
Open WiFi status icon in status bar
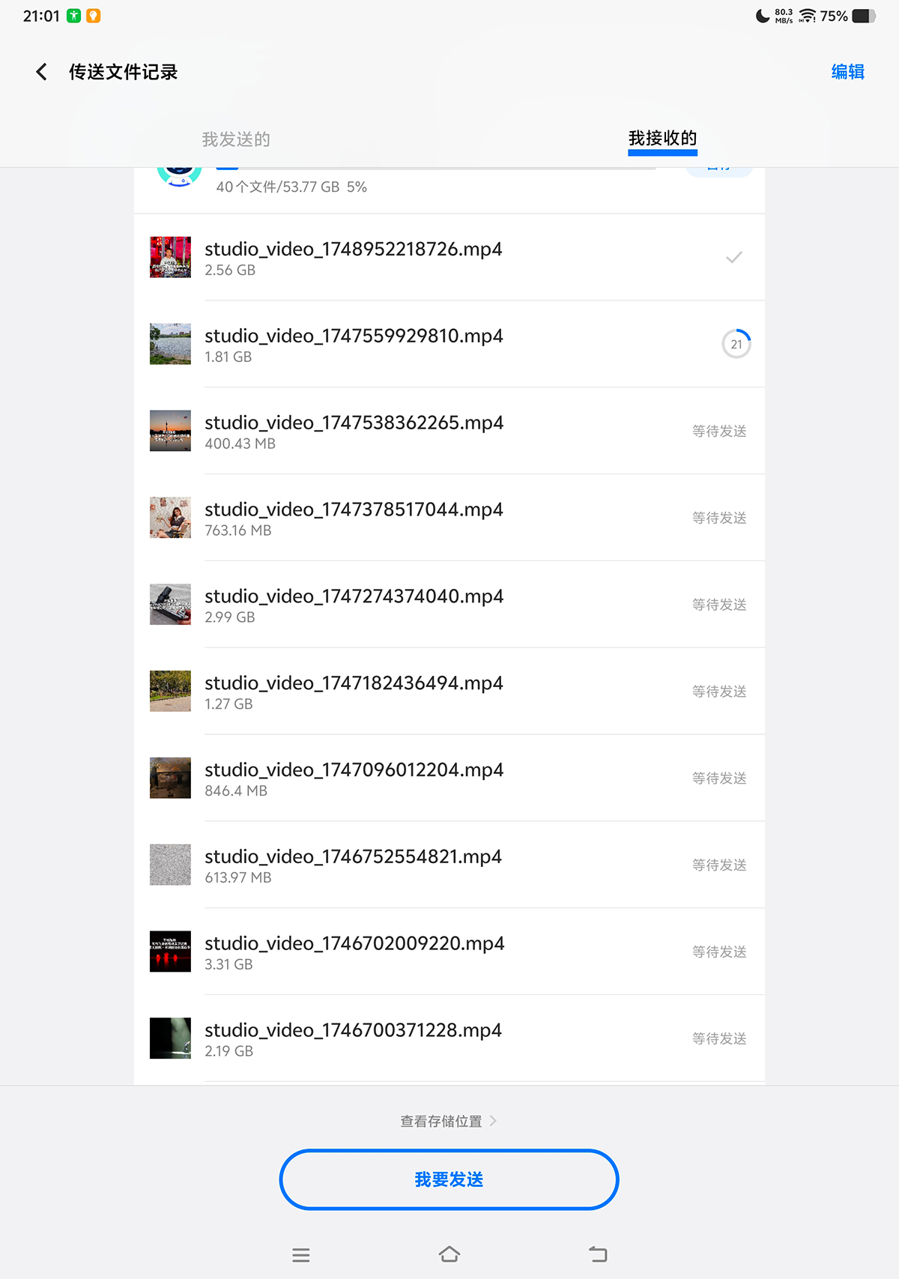click(x=808, y=16)
